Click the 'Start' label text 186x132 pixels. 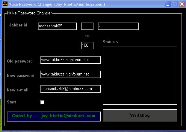point(11,102)
